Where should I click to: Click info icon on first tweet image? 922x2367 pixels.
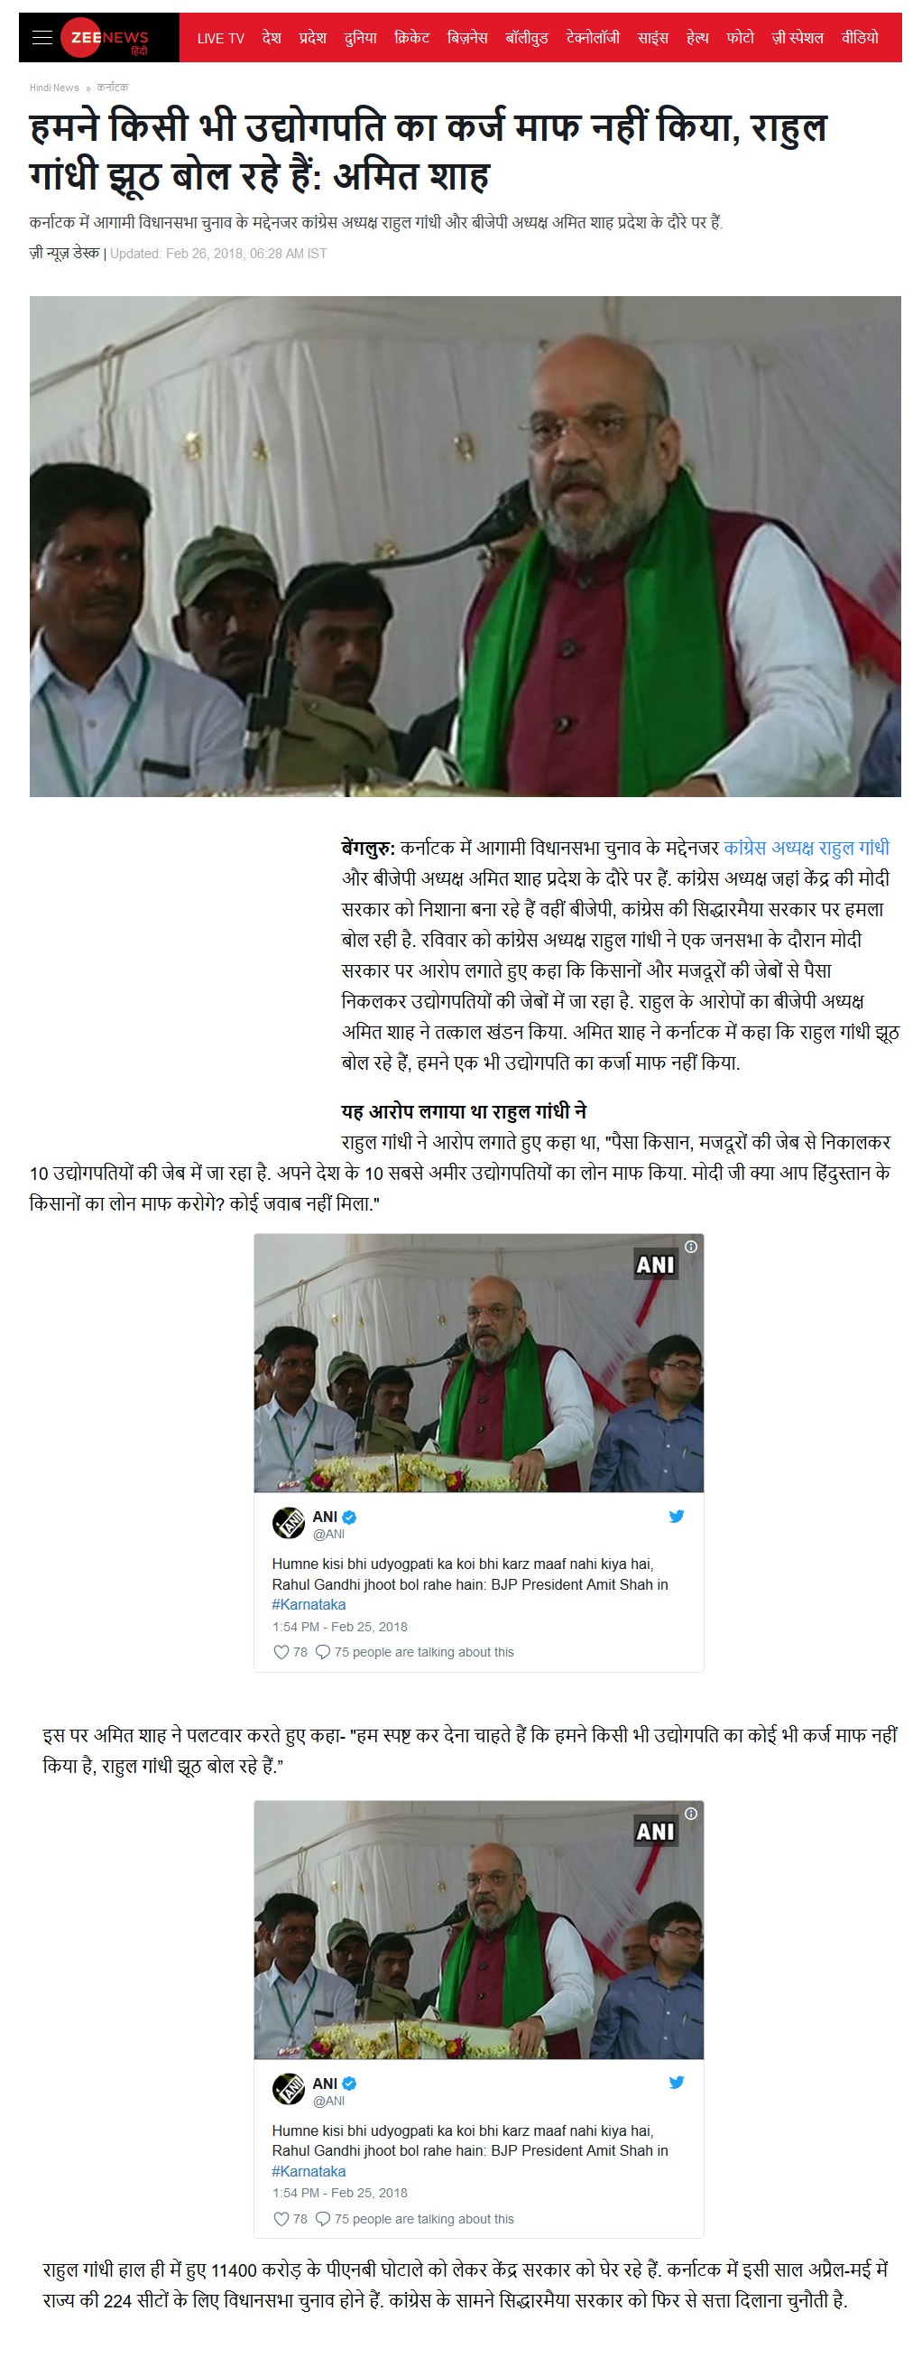[690, 1247]
